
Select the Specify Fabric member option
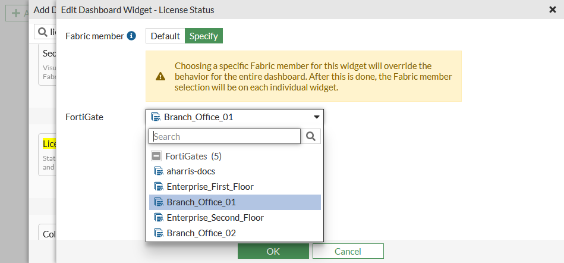pos(203,36)
